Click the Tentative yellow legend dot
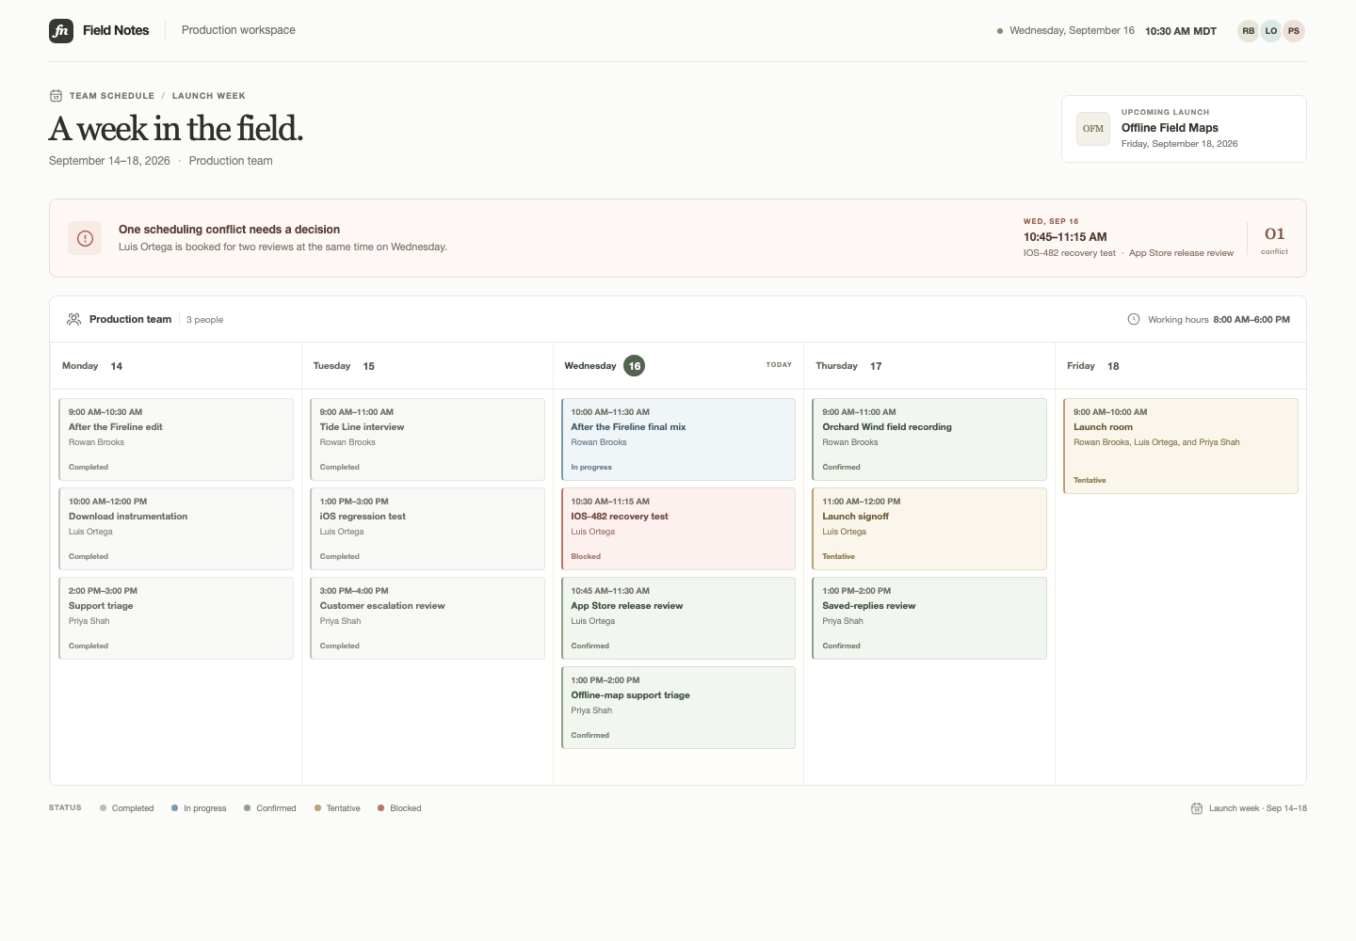The width and height of the screenshot is (1356, 941). (x=317, y=808)
